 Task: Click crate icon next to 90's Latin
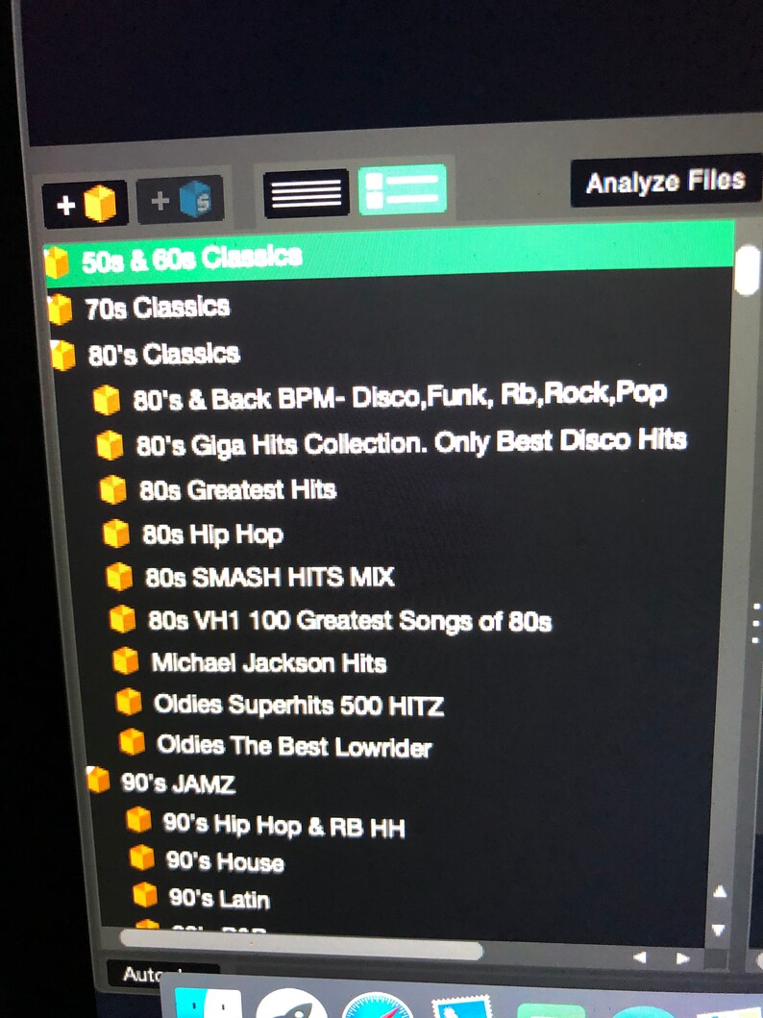click(145, 894)
